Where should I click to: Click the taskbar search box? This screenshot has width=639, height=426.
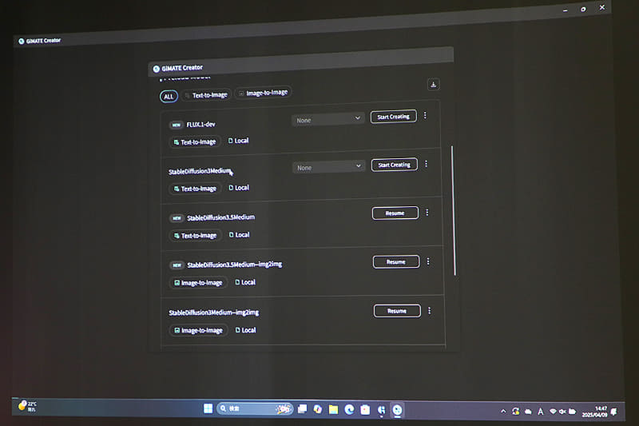point(255,408)
